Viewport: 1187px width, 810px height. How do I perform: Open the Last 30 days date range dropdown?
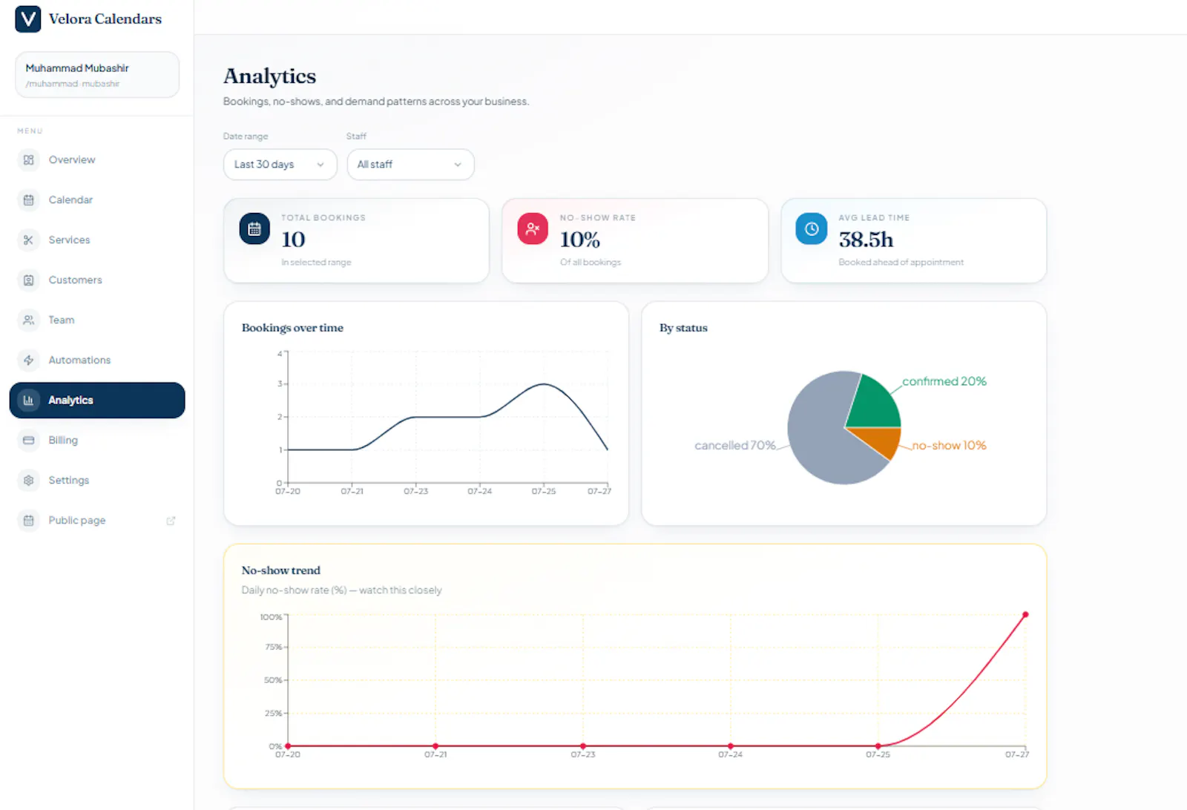pos(280,165)
